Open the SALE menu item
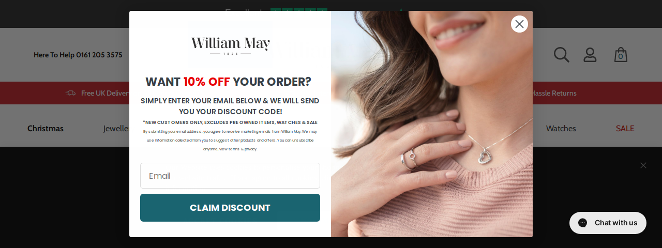This screenshot has width=662, height=248. (x=625, y=128)
